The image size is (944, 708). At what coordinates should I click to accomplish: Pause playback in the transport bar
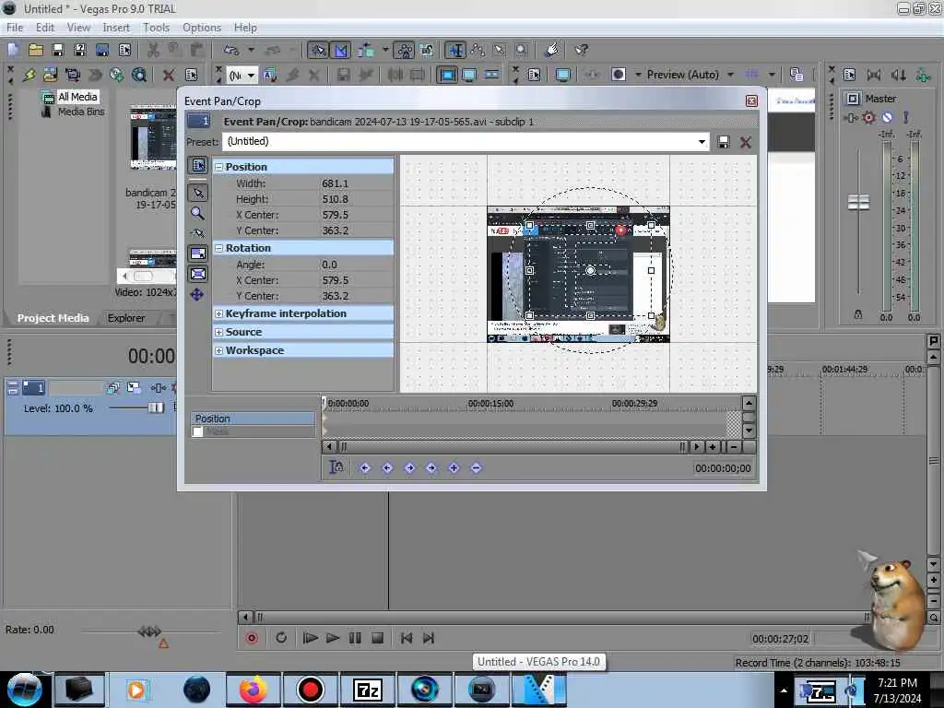[x=355, y=638]
